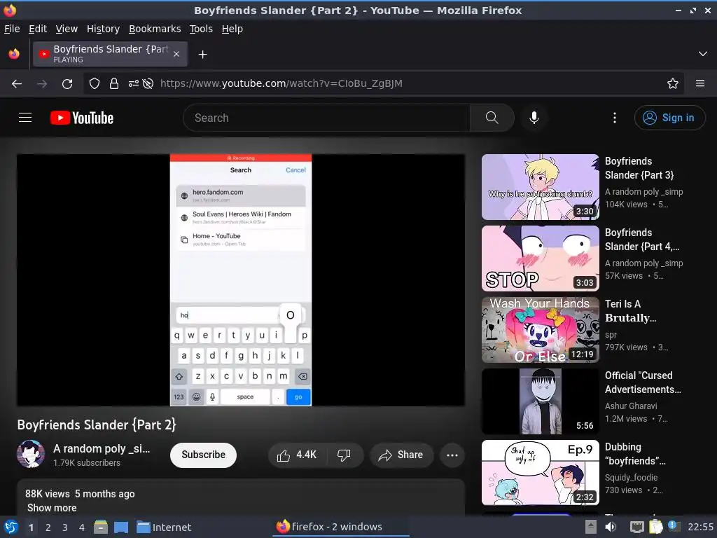This screenshot has width=717, height=538.
Task: Open the View menu
Action: (67, 29)
